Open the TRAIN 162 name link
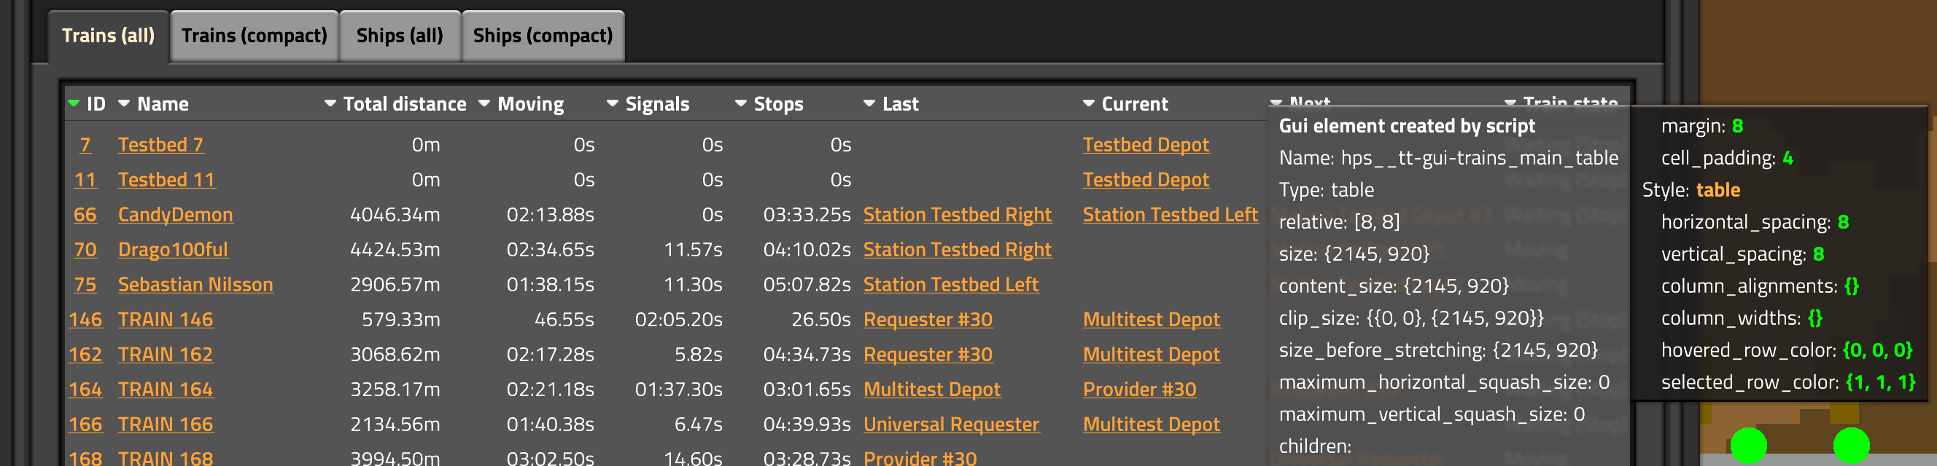Image resolution: width=1937 pixels, height=466 pixels. tap(166, 354)
